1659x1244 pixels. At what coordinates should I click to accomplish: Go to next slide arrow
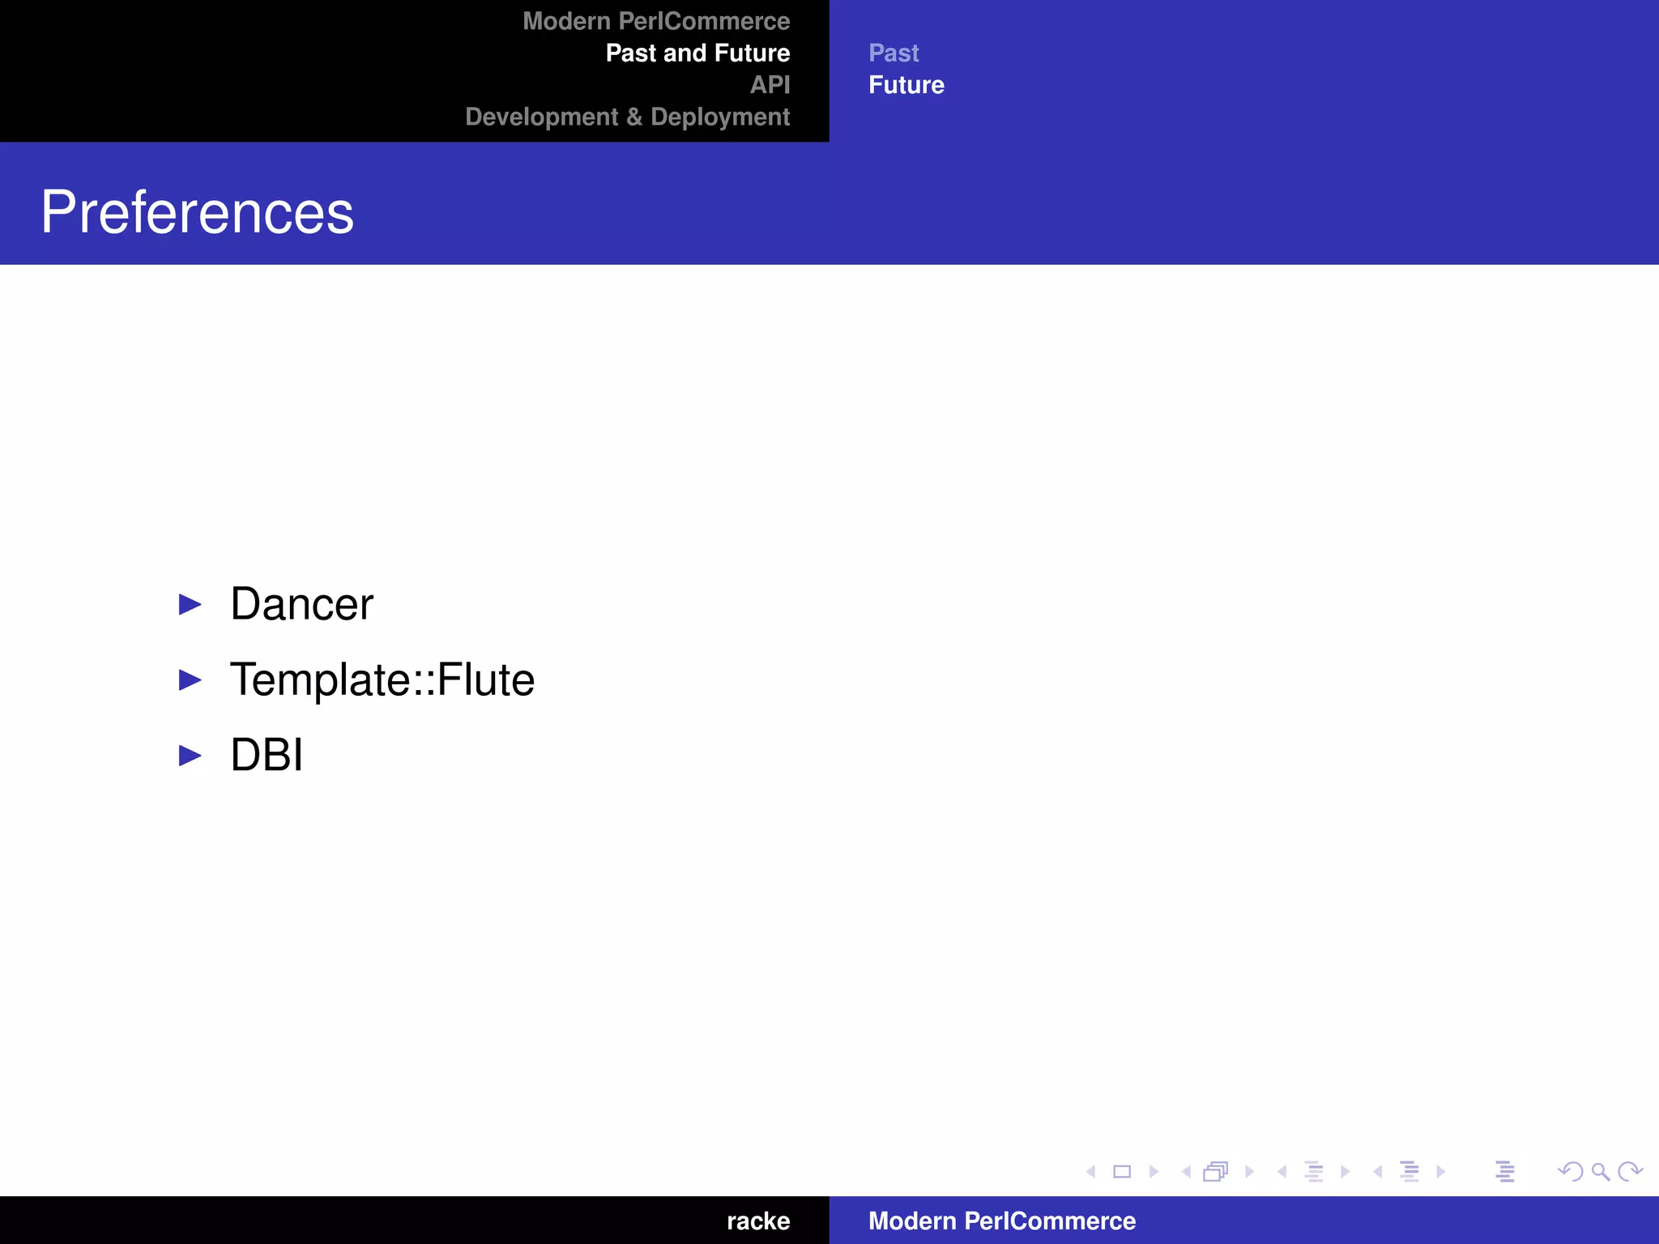pyautogui.click(x=1154, y=1171)
